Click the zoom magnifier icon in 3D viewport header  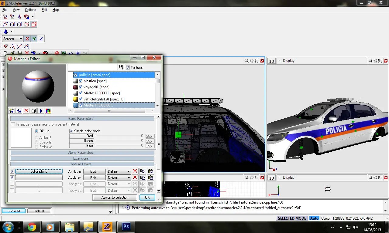(370, 61)
